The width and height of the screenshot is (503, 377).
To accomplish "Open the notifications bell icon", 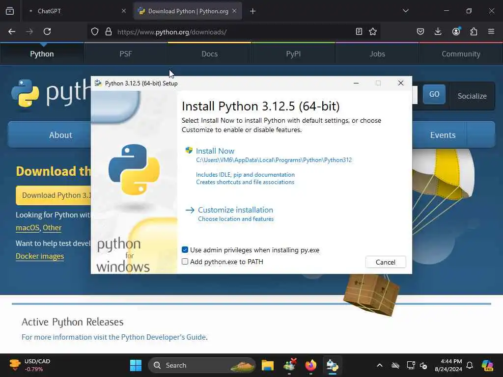I will 470,365.
